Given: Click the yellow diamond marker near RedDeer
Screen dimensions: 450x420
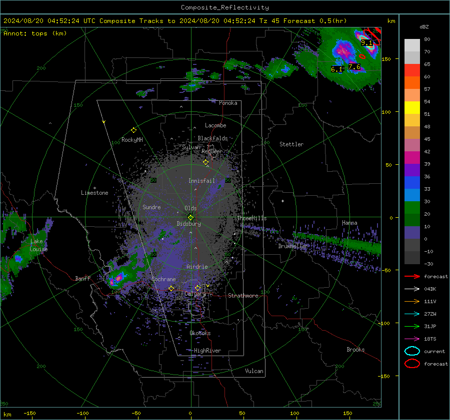Looking at the screenshot, I should tap(205, 162).
